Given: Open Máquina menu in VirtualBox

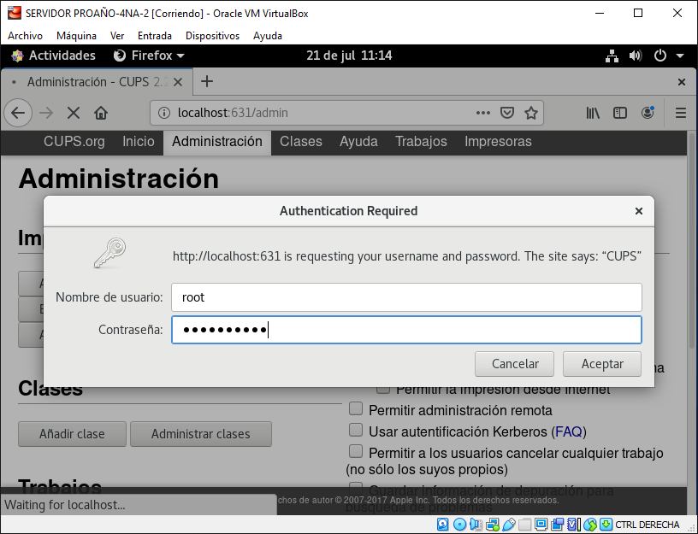Looking at the screenshot, I should 76,36.
